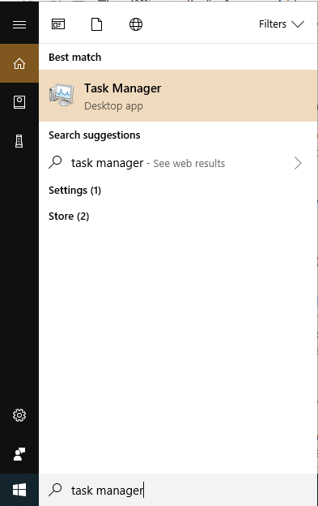Screen dimensions: 318x506
Task: Filter results by Apps icon
Action: pyautogui.click(x=58, y=24)
